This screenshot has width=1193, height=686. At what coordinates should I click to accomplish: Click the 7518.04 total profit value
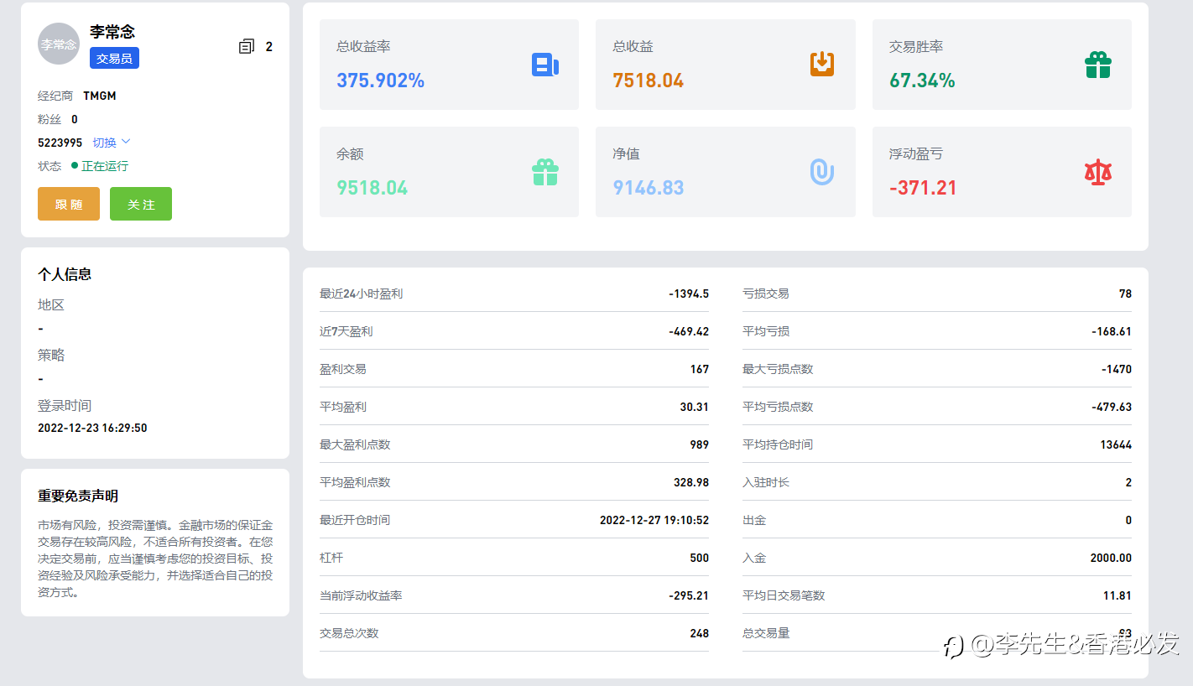click(649, 81)
